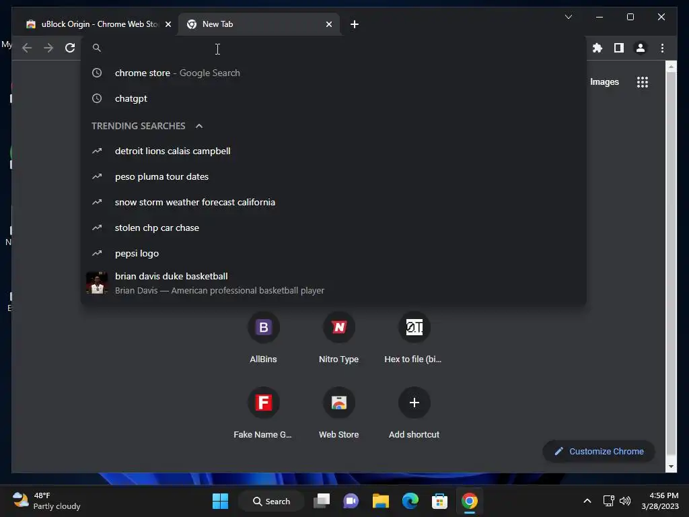Open the AllBins shortcut
The width and height of the screenshot is (689, 517).
[x=263, y=337]
